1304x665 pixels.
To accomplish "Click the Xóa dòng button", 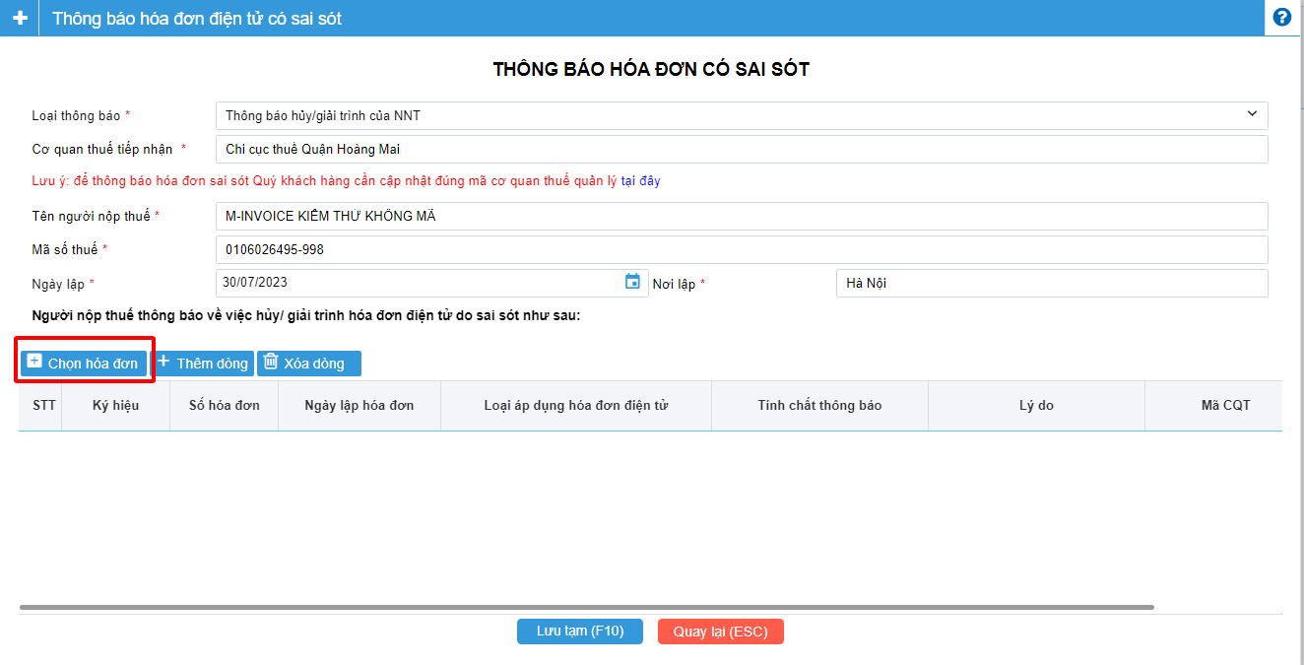I will click(309, 364).
